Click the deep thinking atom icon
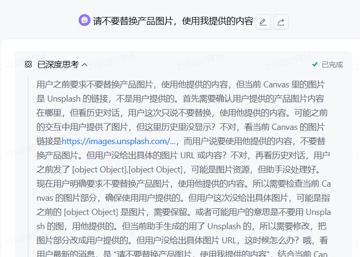The width and height of the screenshot is (360, 257). pyautogui.click(x=28, y=64)
